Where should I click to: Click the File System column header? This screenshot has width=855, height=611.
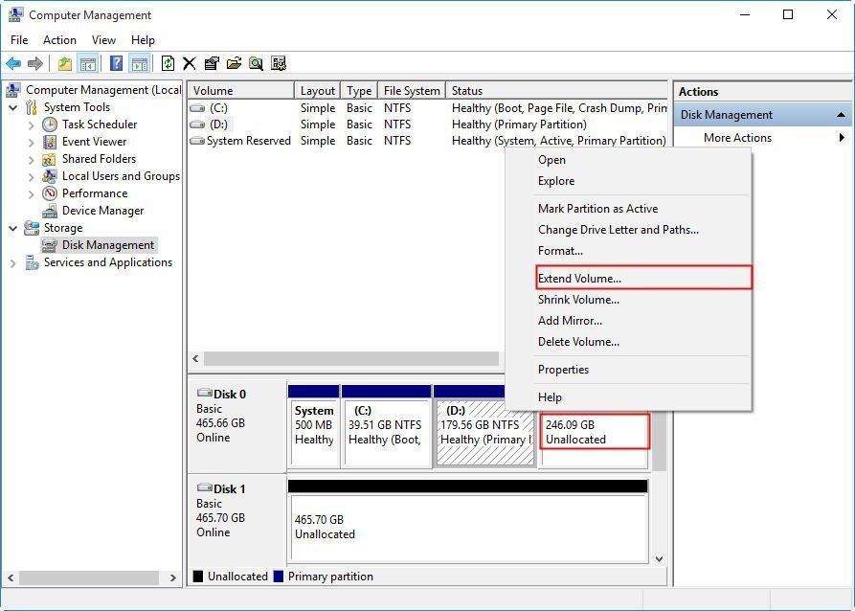(x=412, y=91)
